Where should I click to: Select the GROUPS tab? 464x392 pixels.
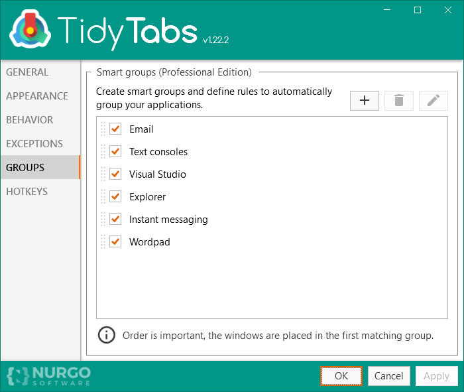pyautogui.click(x=40, y=167)
